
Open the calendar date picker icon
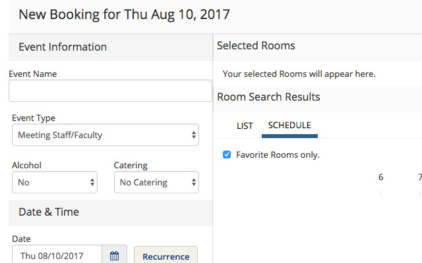[x=114, y=256]
